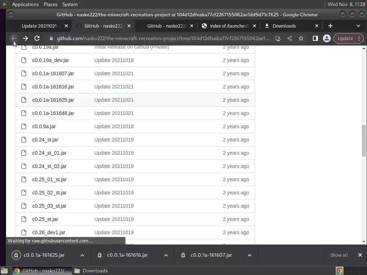
Task: Close the Update 20211021 tab
Action: point(66,26)
